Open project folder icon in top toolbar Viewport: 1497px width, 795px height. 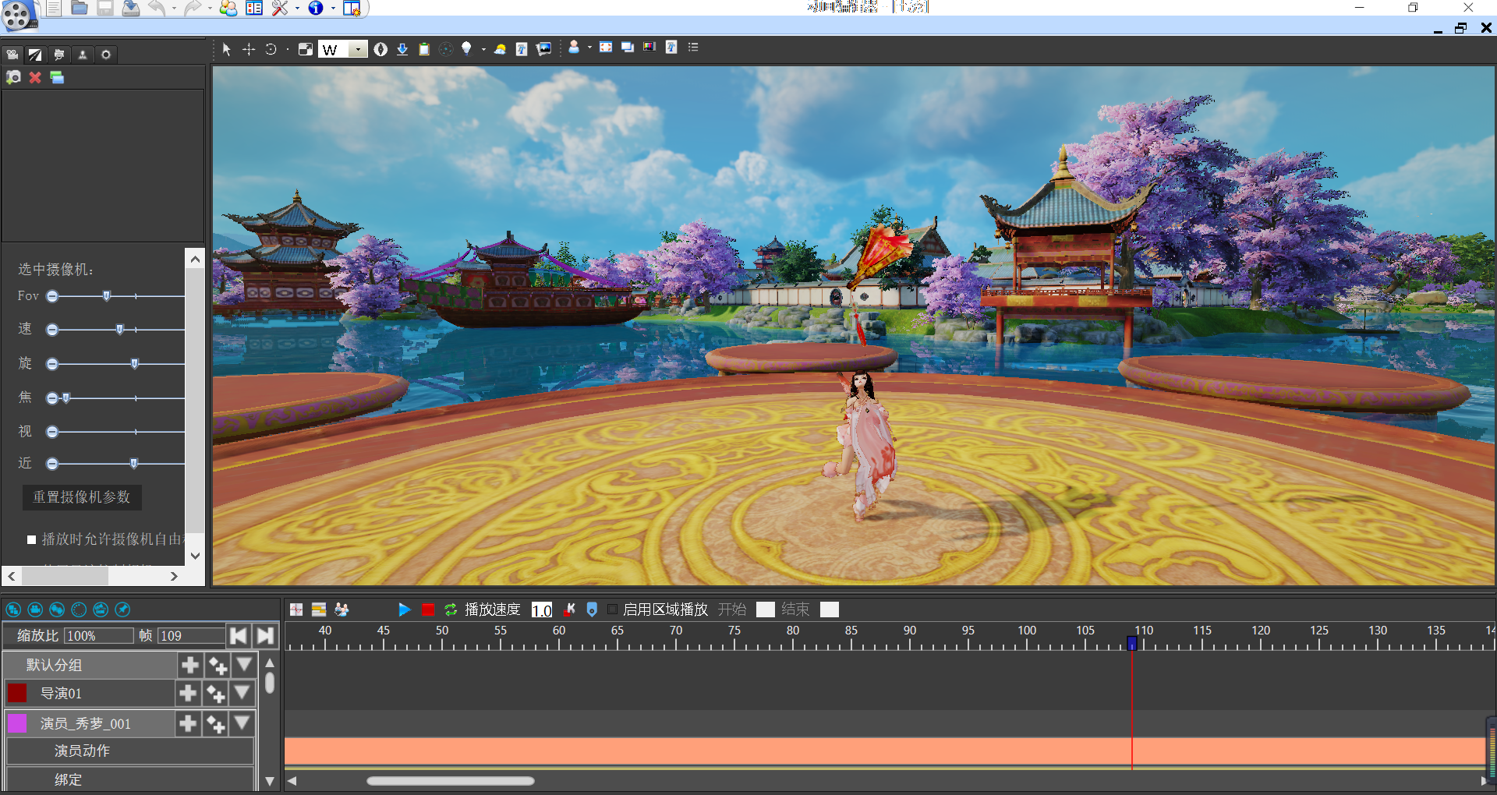79,8
